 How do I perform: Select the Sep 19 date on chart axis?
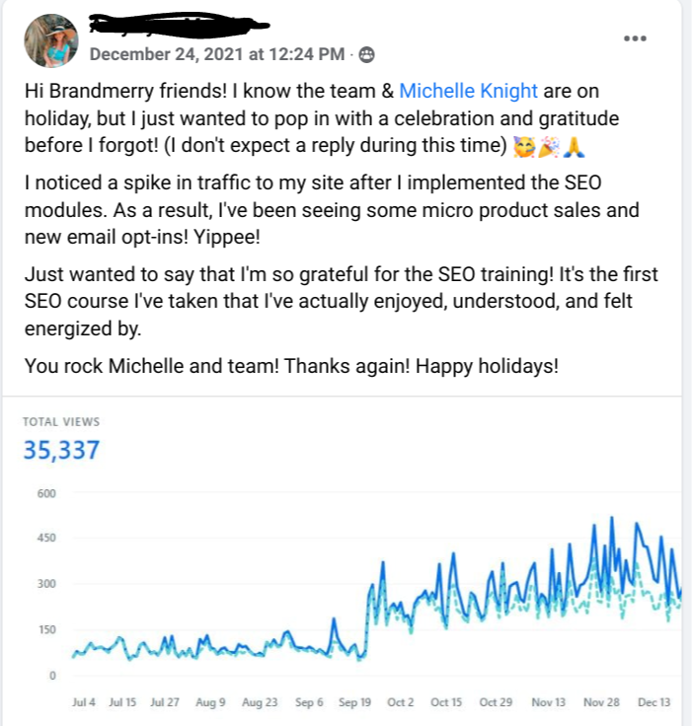point(354,702)
